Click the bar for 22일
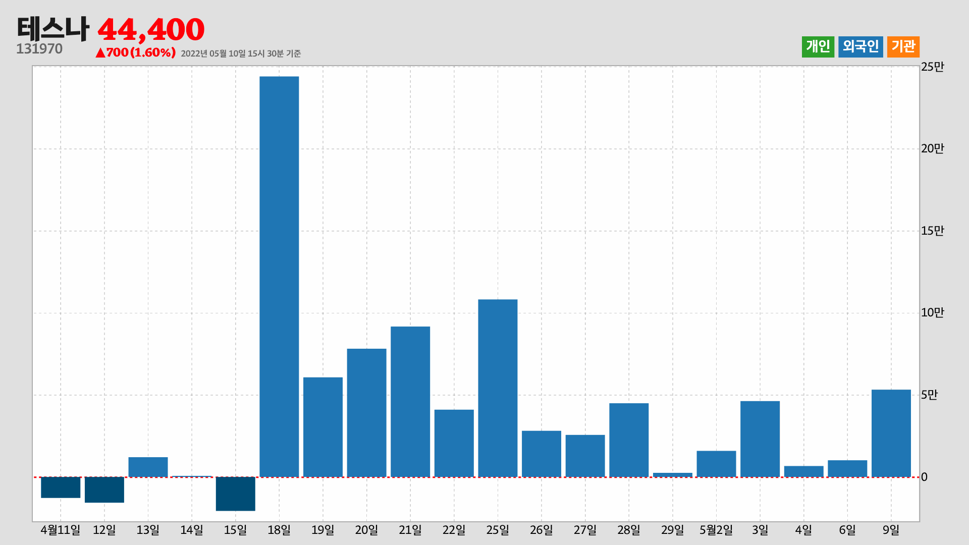The height and width of the screenshot is (545, 969). pyautogui.click(x=454, y=443)
